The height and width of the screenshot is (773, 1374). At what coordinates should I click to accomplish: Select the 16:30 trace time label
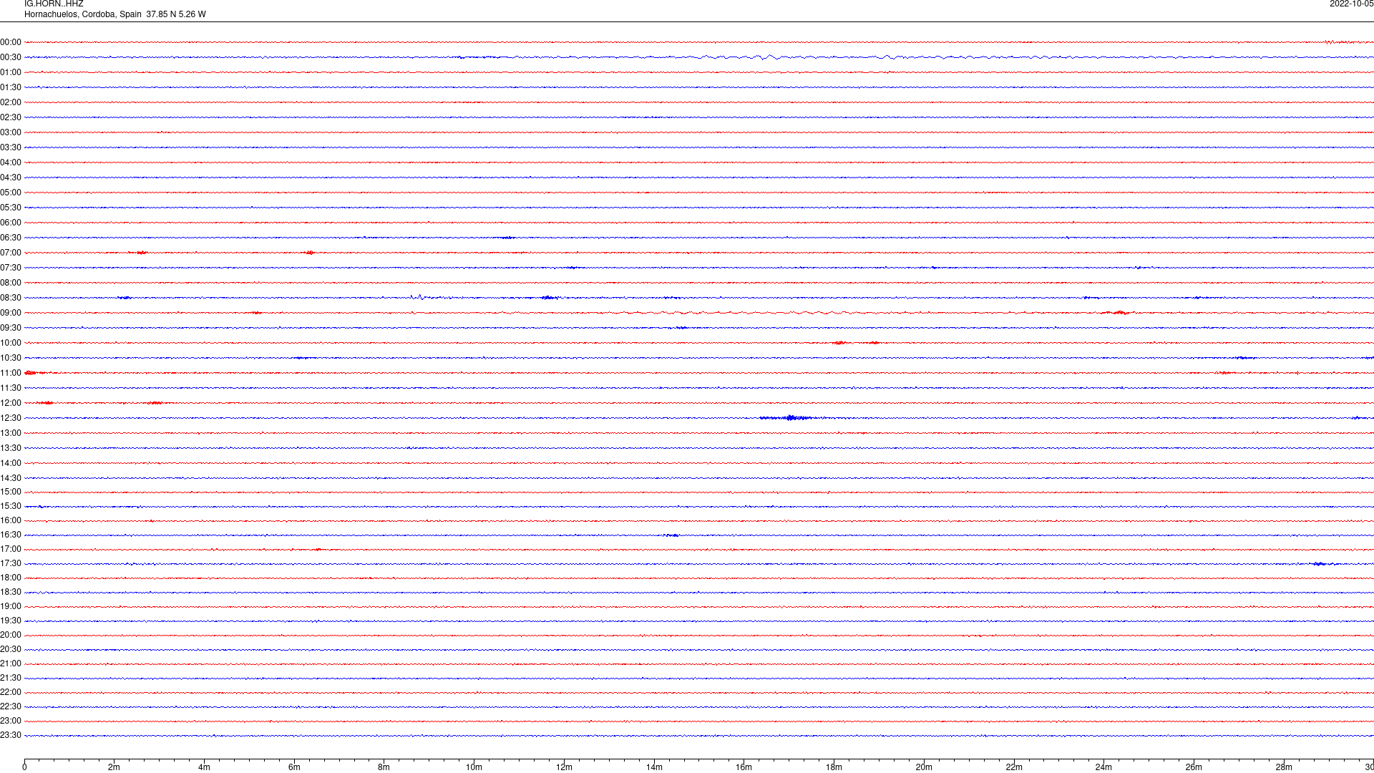click(x=11, y=535)
